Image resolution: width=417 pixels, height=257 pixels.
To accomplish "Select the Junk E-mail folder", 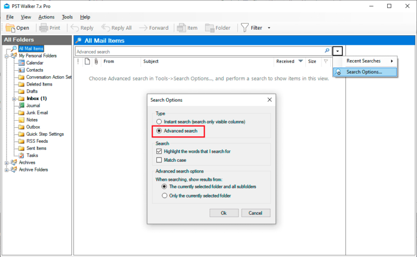I will [37, 113].
